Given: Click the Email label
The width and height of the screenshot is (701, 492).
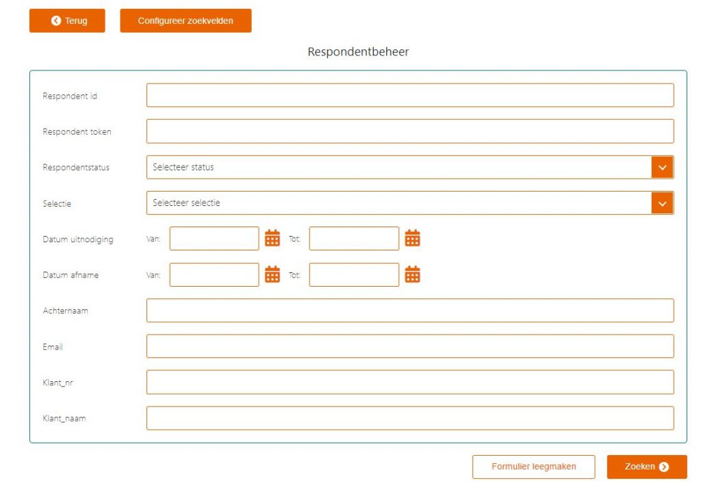Looking at the screenshot, I should (53, 347).
